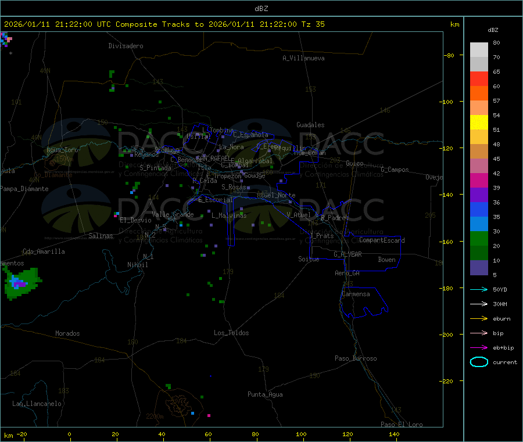Click the 'Bowen' map label
This screenshot has width=523, height=442.
pos(387,260)
